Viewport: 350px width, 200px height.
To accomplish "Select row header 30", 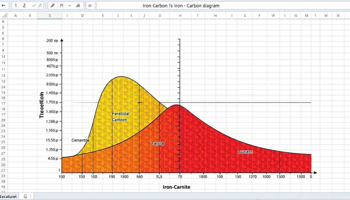I will [x=3, y=181].
